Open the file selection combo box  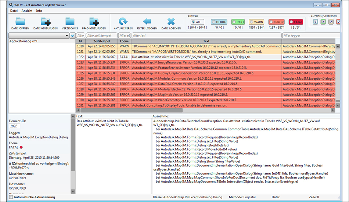39,35
